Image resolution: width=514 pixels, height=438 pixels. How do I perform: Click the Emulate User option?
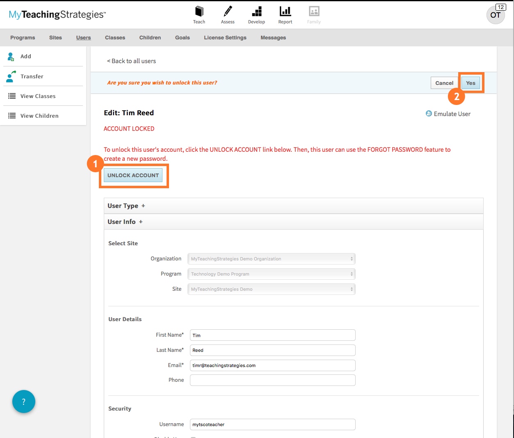[x=448, y=114]
